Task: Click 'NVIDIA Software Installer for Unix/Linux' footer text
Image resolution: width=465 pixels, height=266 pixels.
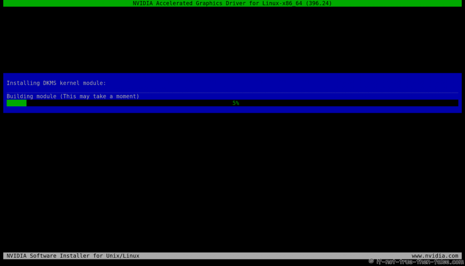Action: tap(73, 256)
